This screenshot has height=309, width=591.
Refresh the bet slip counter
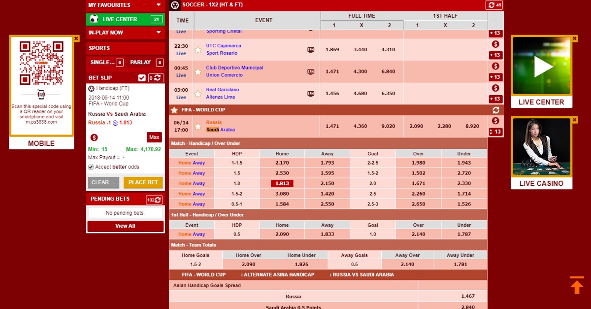pos(156,78)
